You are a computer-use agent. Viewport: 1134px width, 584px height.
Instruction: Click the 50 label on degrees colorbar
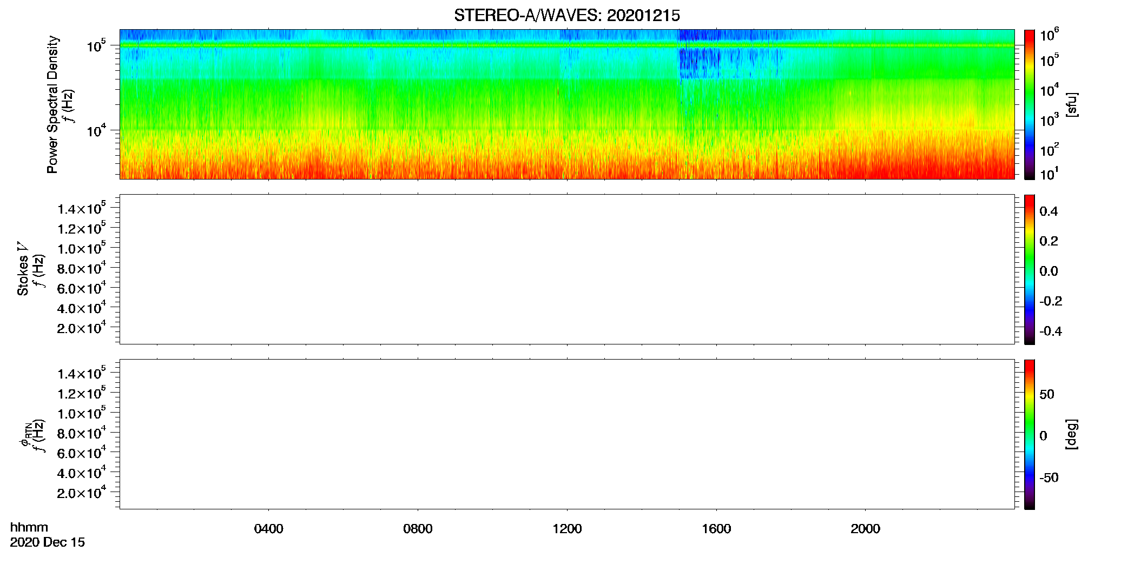tap(1047, 394)
